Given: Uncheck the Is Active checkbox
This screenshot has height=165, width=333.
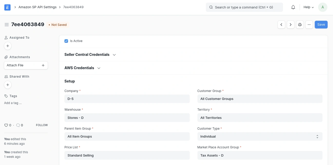Looking at the screenshot, I should tap(66, 41).
